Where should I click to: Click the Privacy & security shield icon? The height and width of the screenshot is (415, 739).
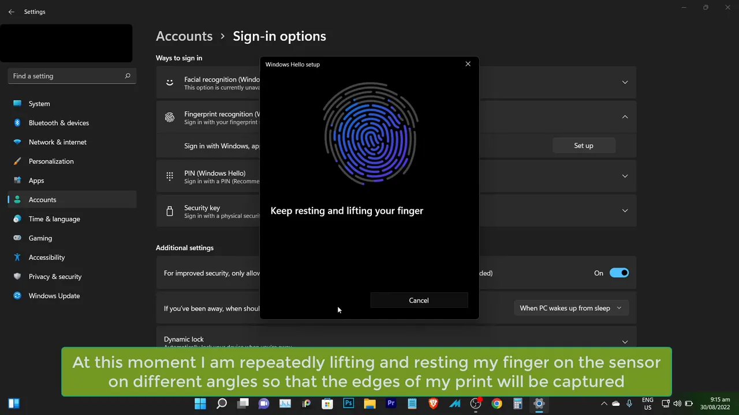tap(17, 277)
